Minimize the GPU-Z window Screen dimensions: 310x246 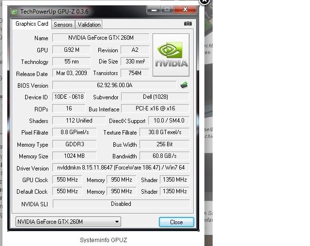click(x=154, y=10)
